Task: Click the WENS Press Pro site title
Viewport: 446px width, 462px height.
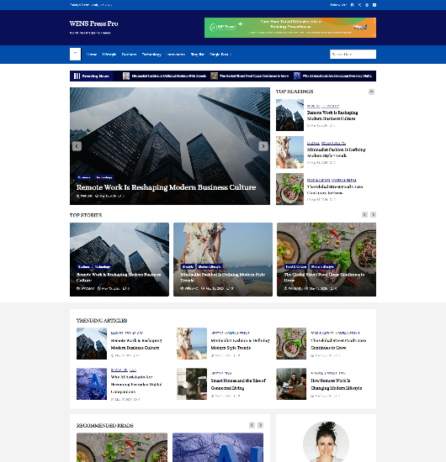Action: 94,24
